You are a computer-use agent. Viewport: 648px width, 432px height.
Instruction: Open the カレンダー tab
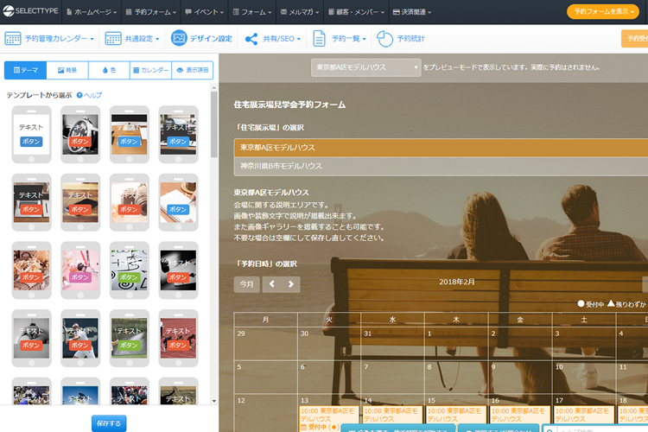(150, 71)
